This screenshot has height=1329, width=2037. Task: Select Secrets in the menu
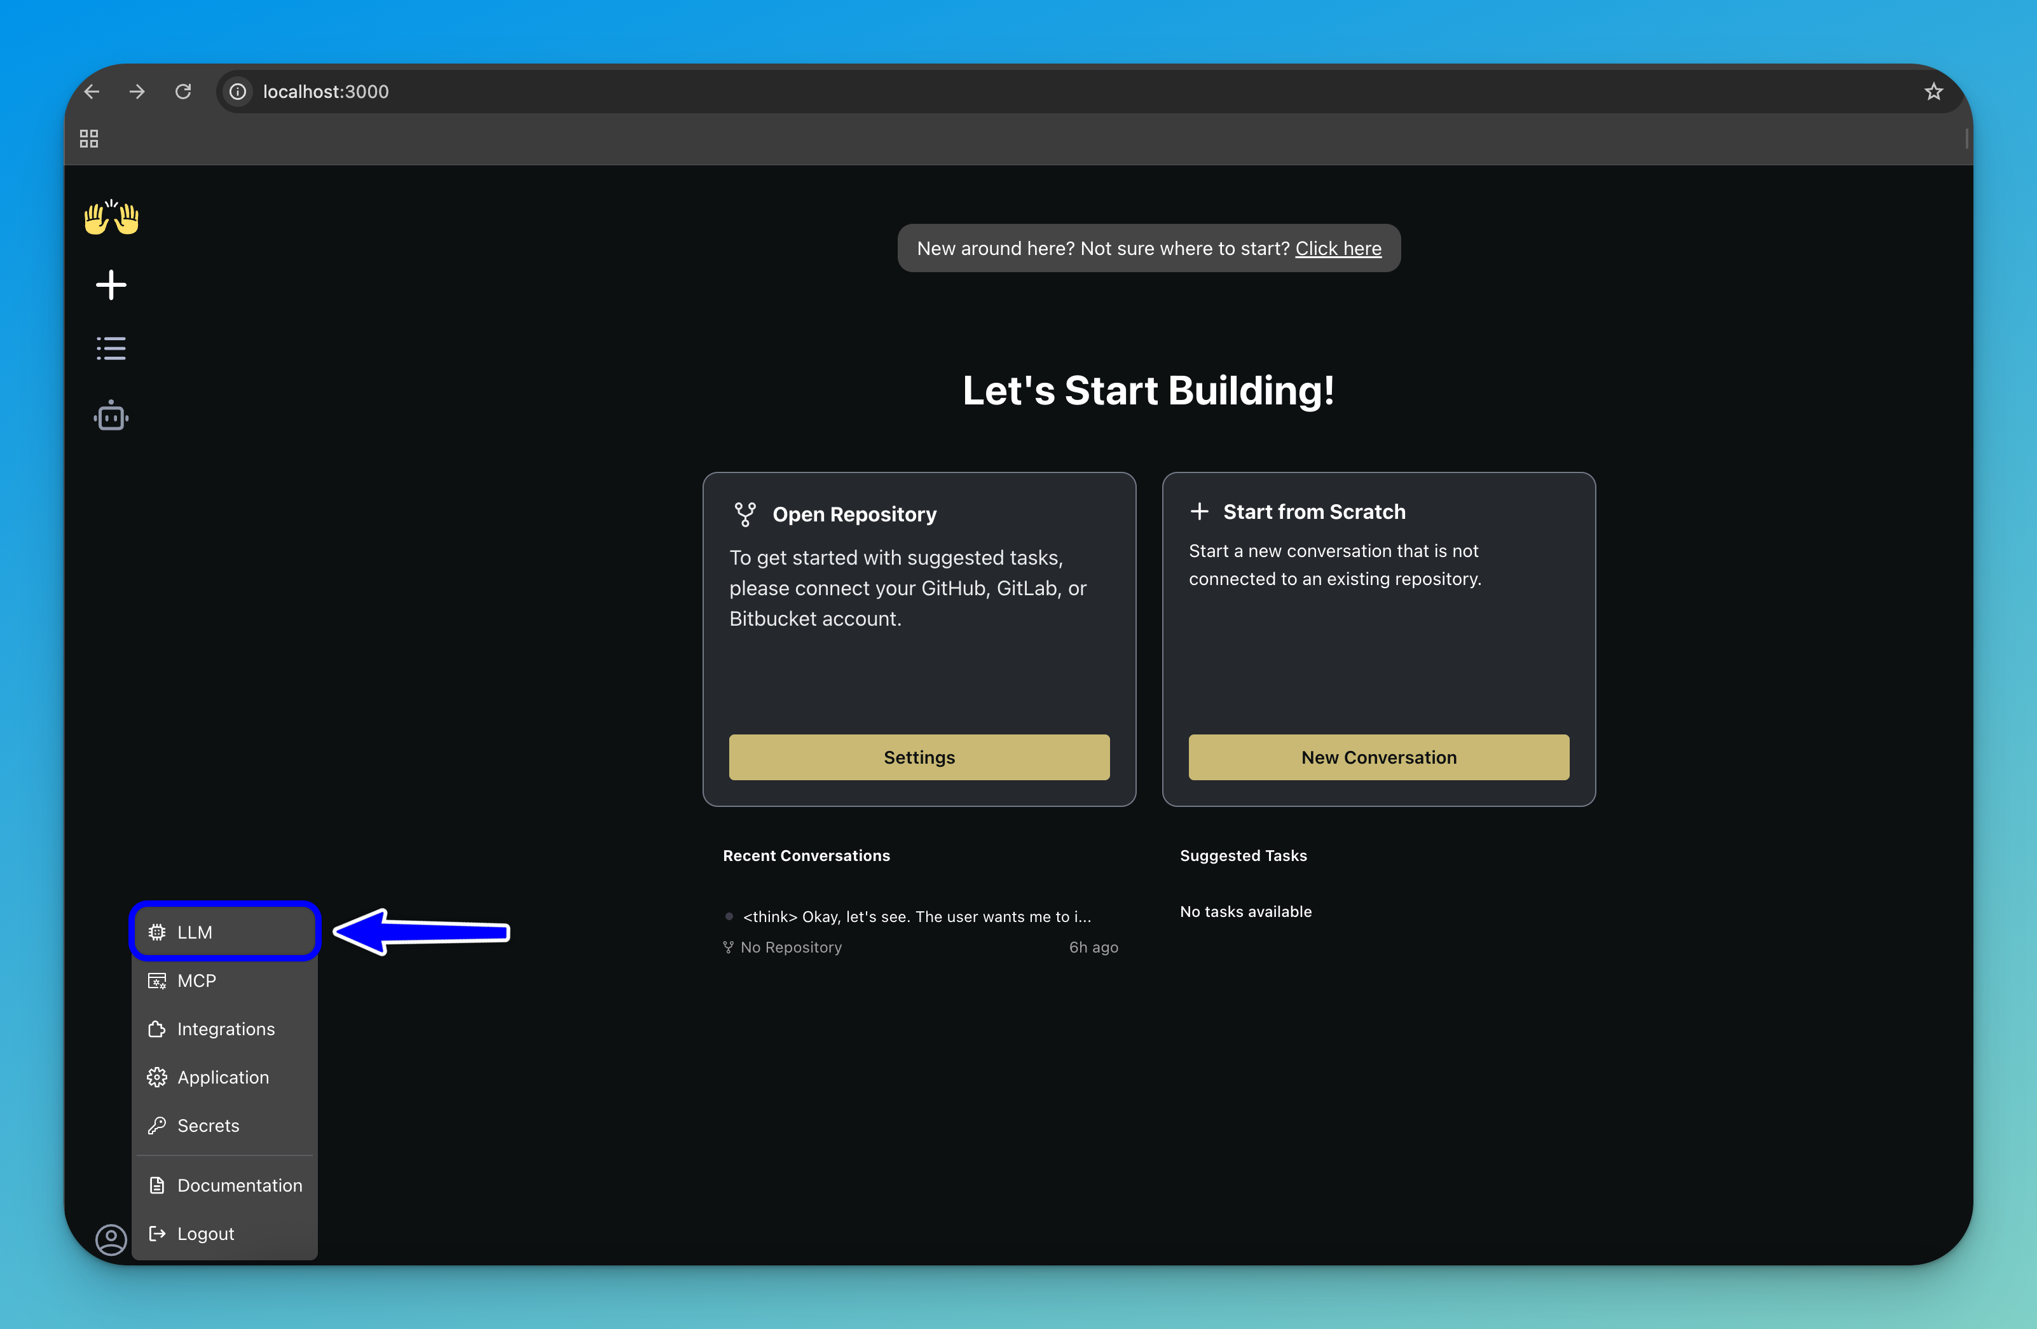(224, 1125)
